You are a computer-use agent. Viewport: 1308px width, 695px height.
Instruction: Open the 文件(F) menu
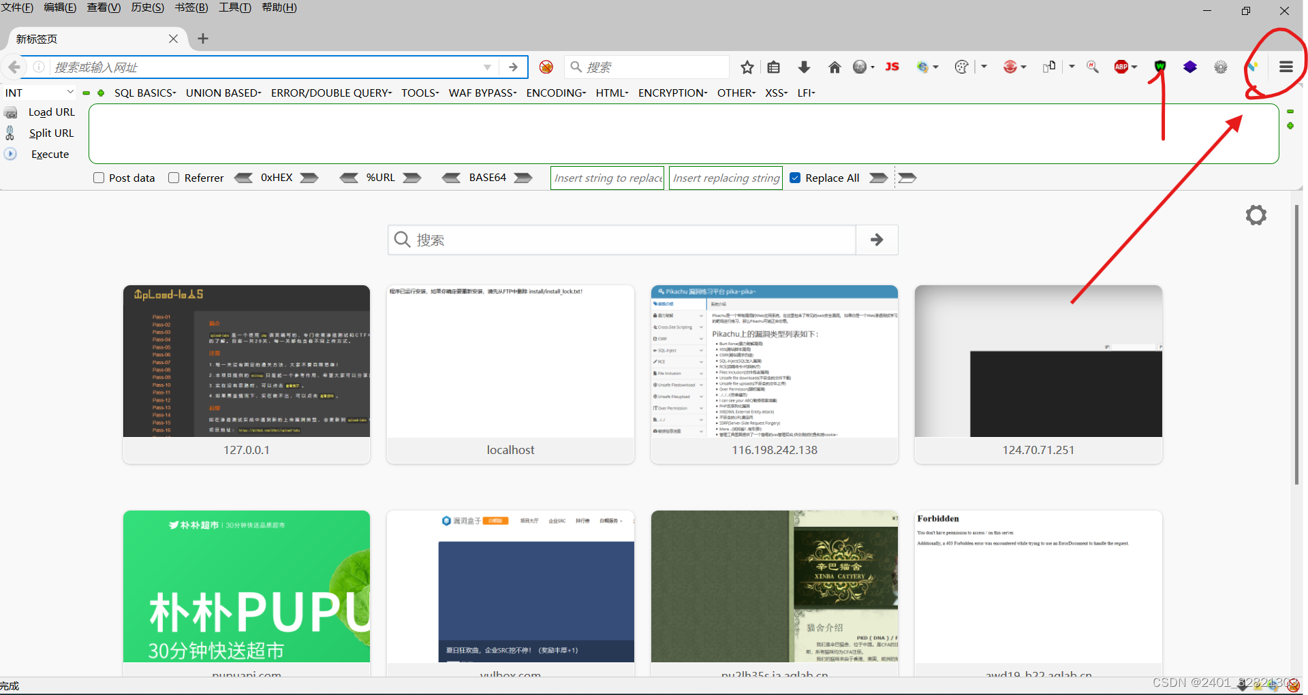point(17,7)
